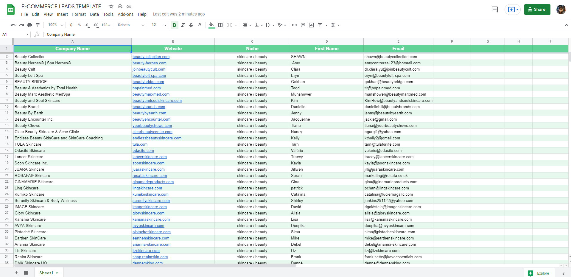Open Google Sheets home icon

[x=11, y=10]
